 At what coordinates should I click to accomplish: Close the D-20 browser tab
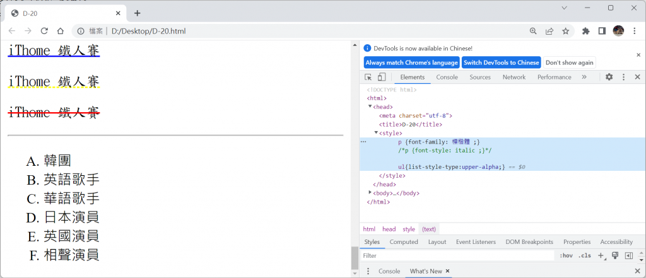[x=118, y=13]
